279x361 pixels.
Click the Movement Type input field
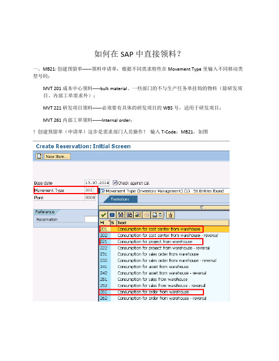[89, 190]
